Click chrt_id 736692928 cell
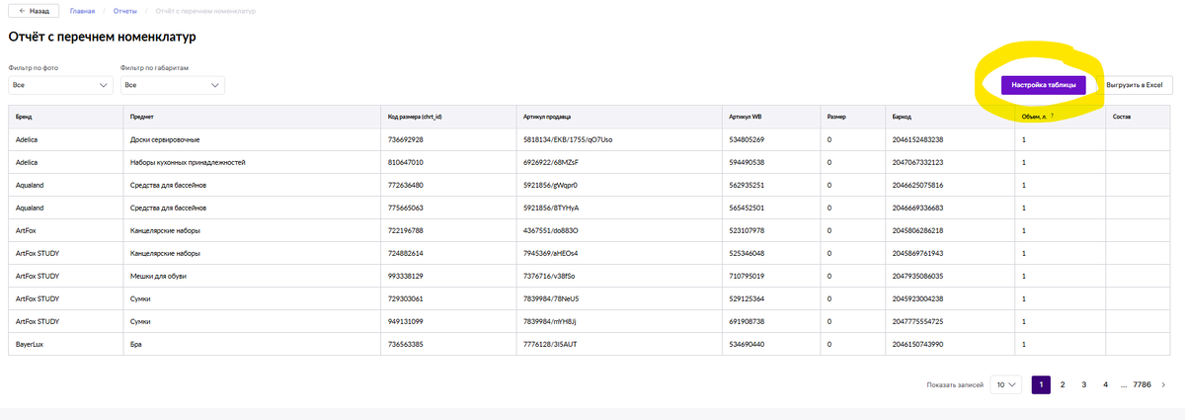 406,139
